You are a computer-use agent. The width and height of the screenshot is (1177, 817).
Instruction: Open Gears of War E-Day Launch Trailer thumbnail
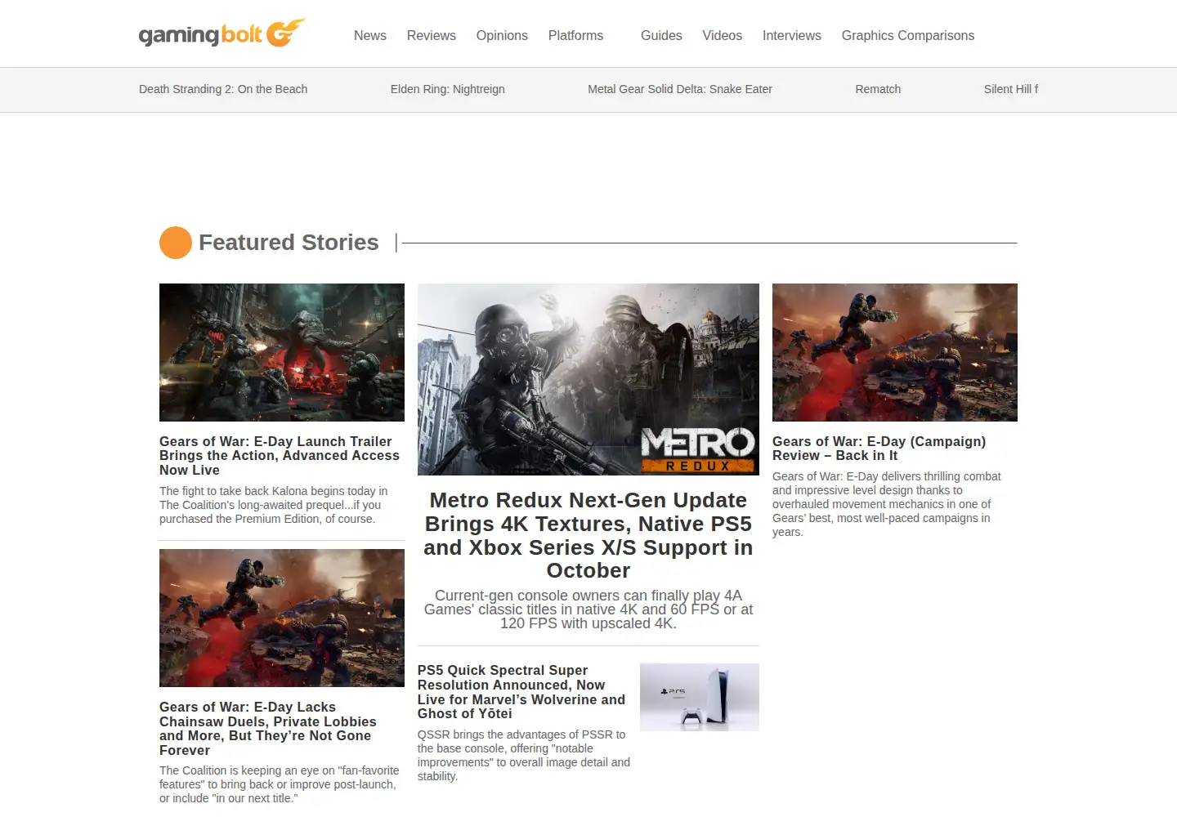[x=282, y=352]
